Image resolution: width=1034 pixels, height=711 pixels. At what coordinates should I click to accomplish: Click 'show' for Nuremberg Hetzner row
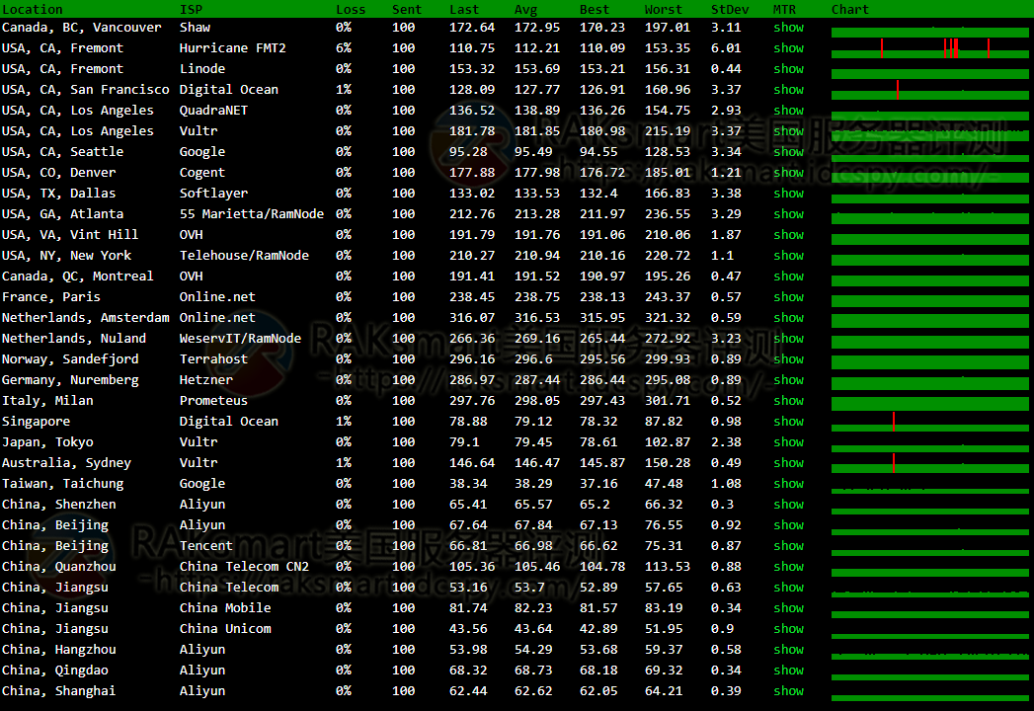point(788,380)
